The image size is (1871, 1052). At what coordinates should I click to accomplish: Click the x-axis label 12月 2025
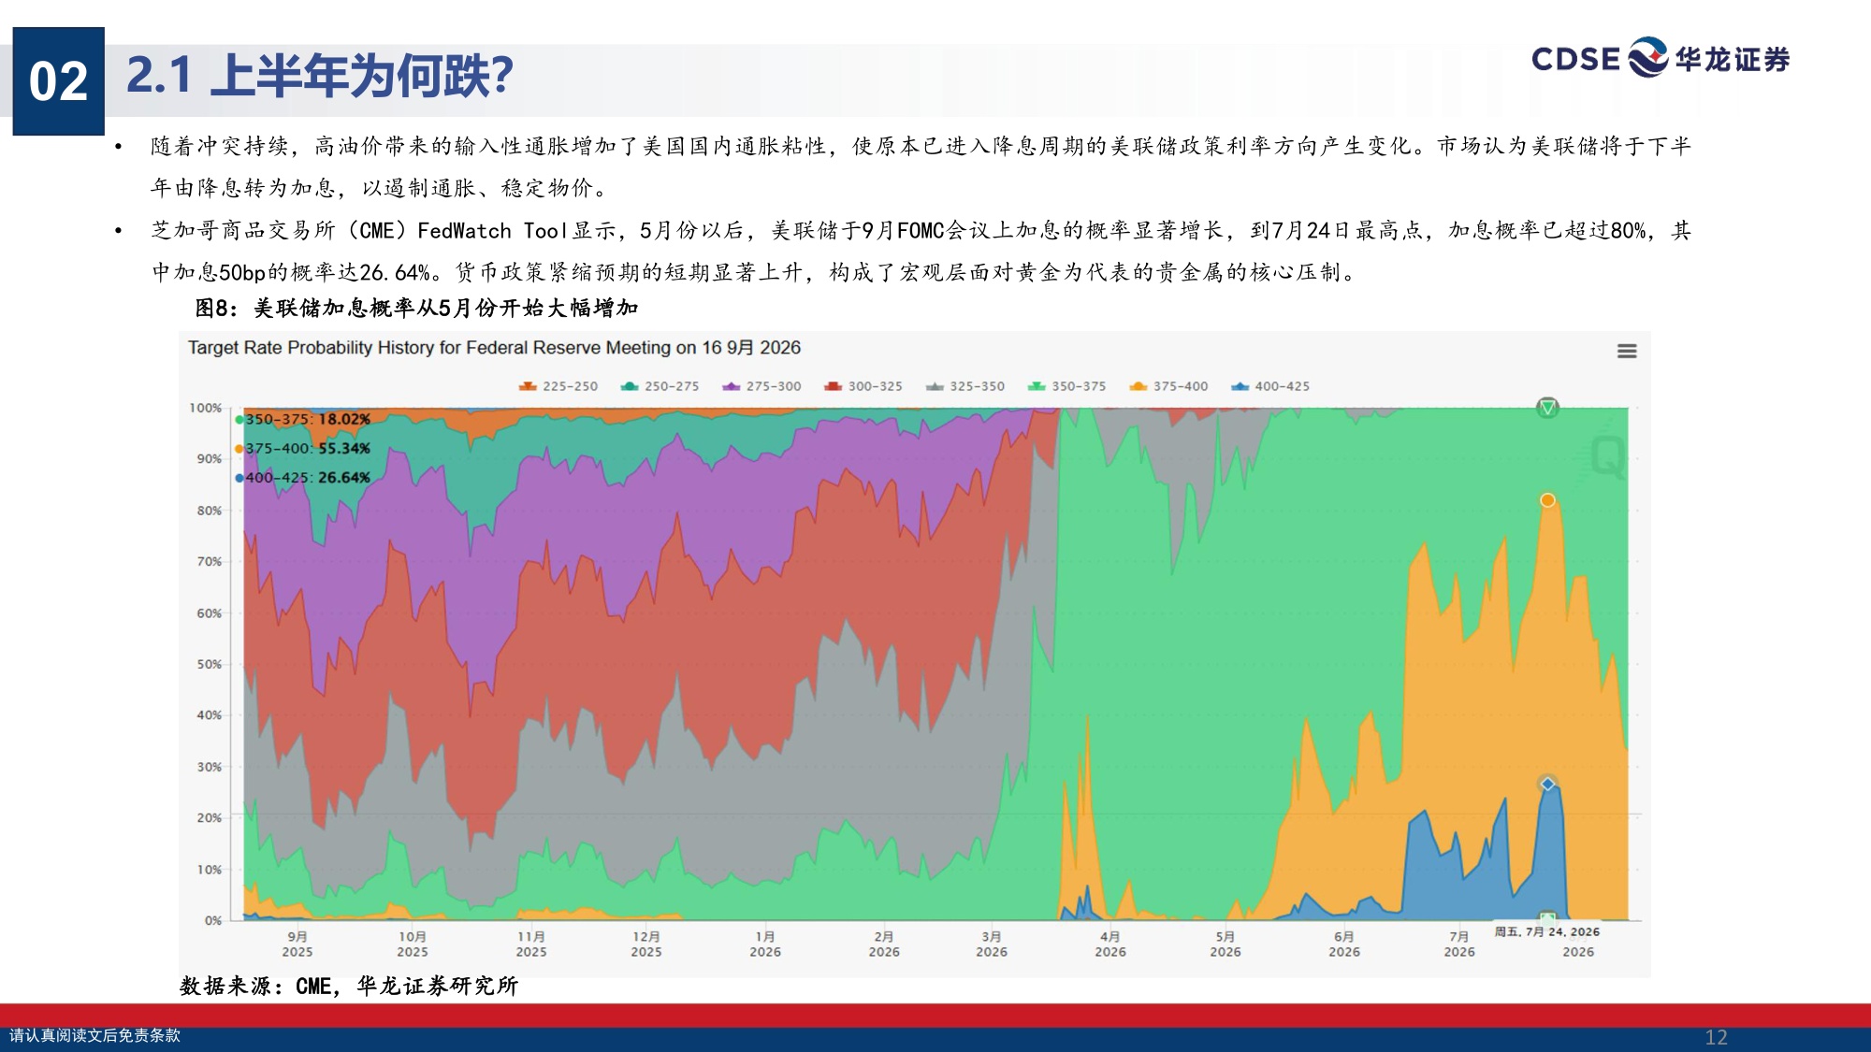click(646, 944)
